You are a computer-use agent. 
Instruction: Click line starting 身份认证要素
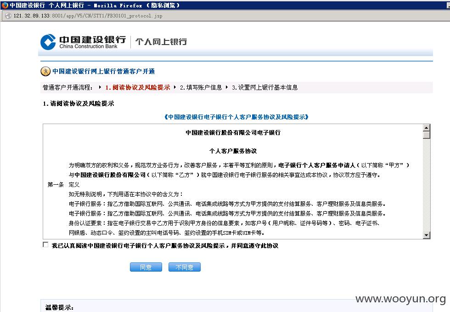[225, 223]
